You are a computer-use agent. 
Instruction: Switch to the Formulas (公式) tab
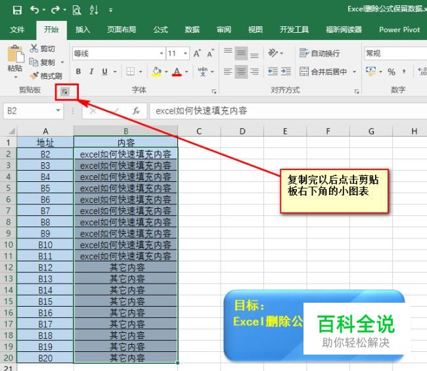click(x=160, y=30)
